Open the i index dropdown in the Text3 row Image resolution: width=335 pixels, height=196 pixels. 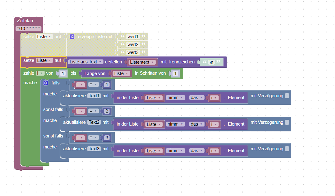(x=214, y=151)
